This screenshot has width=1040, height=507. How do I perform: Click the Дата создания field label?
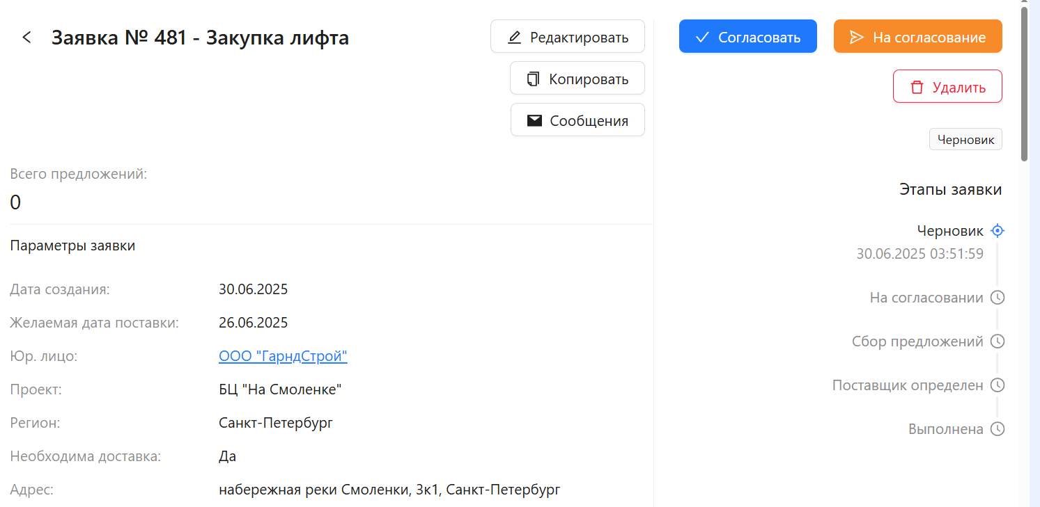click(60, 289)
